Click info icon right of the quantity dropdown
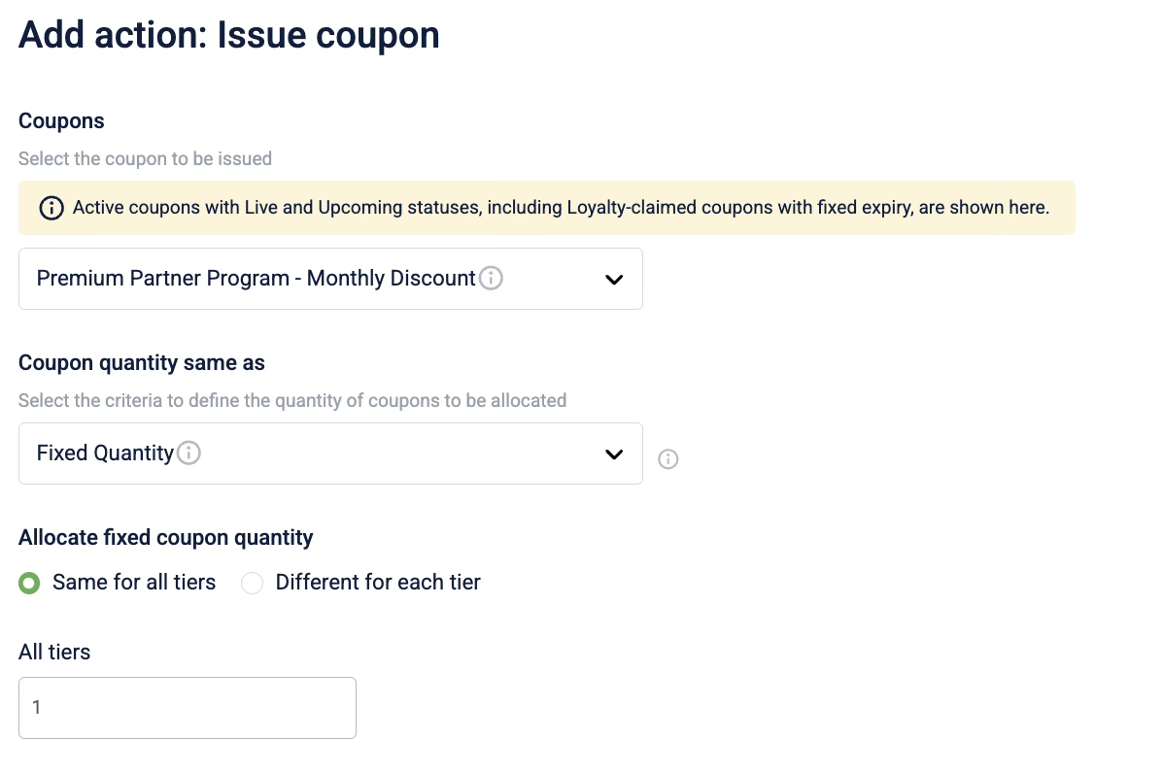Viewport: 1164px width, 773px height. pos(668,459)
